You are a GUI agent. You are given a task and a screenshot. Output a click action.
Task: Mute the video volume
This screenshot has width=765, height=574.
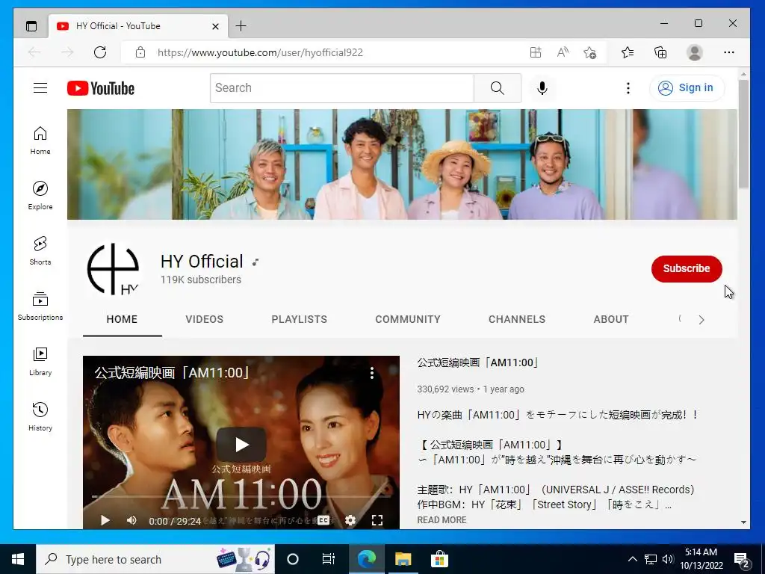[131, 520]
